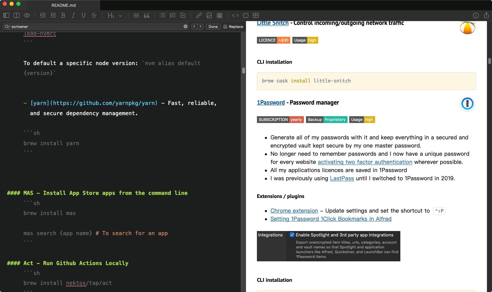Place cursor on the MAS heading line
This screenshot has height=292, width=492.
pyautogui.click(x=97, y=193)
